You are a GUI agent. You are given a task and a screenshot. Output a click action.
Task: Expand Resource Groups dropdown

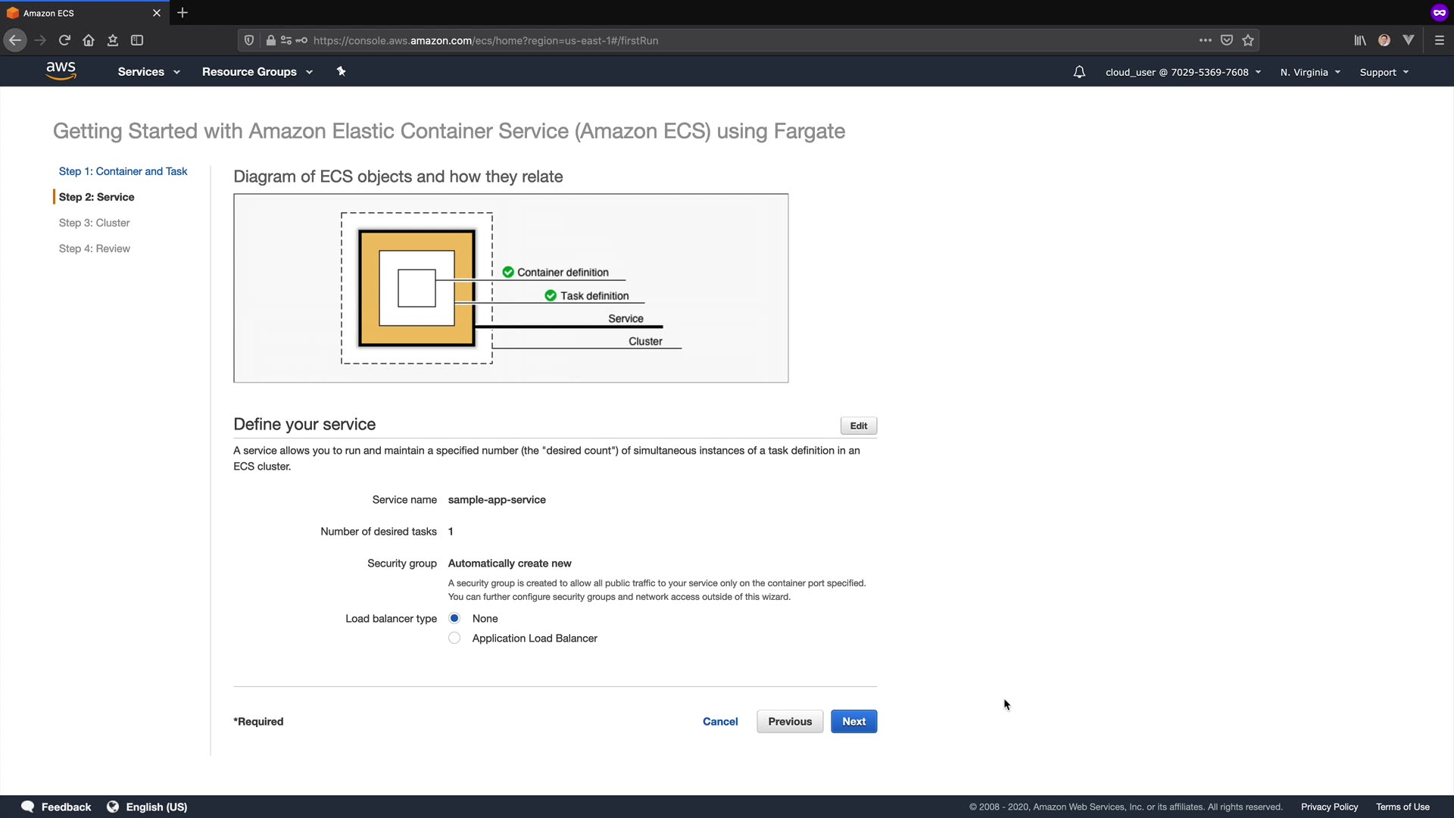click(x=257, y=72)
